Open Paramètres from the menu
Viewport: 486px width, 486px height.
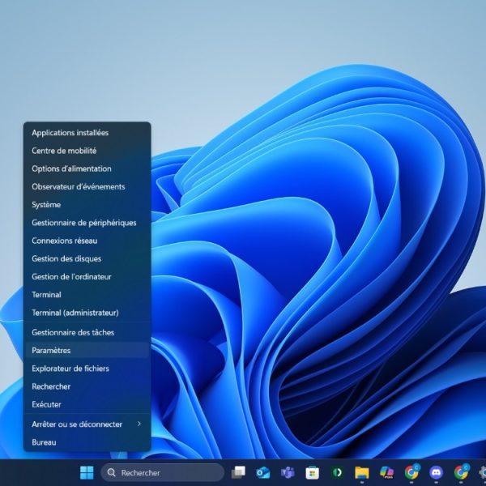[87, 350]
